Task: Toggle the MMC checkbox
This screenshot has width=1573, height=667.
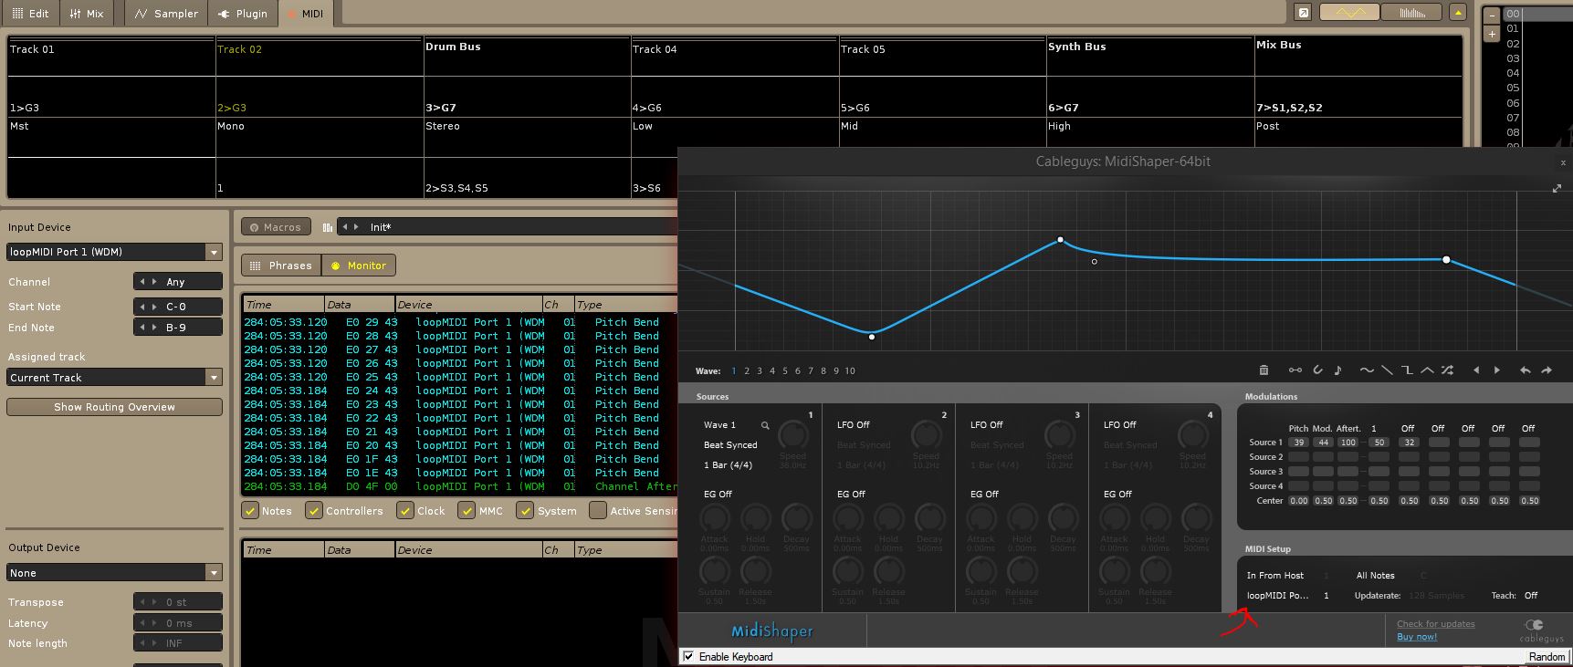Action: point(467,511)
